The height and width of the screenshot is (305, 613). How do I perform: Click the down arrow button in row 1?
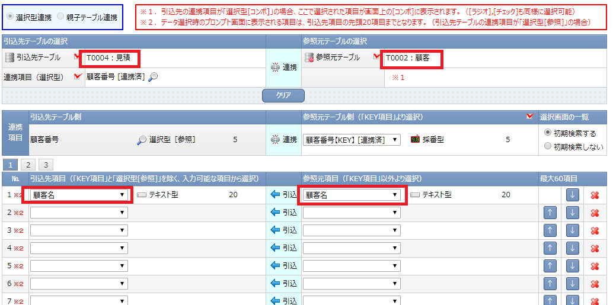pyautogui.click(x=572, y=195)
